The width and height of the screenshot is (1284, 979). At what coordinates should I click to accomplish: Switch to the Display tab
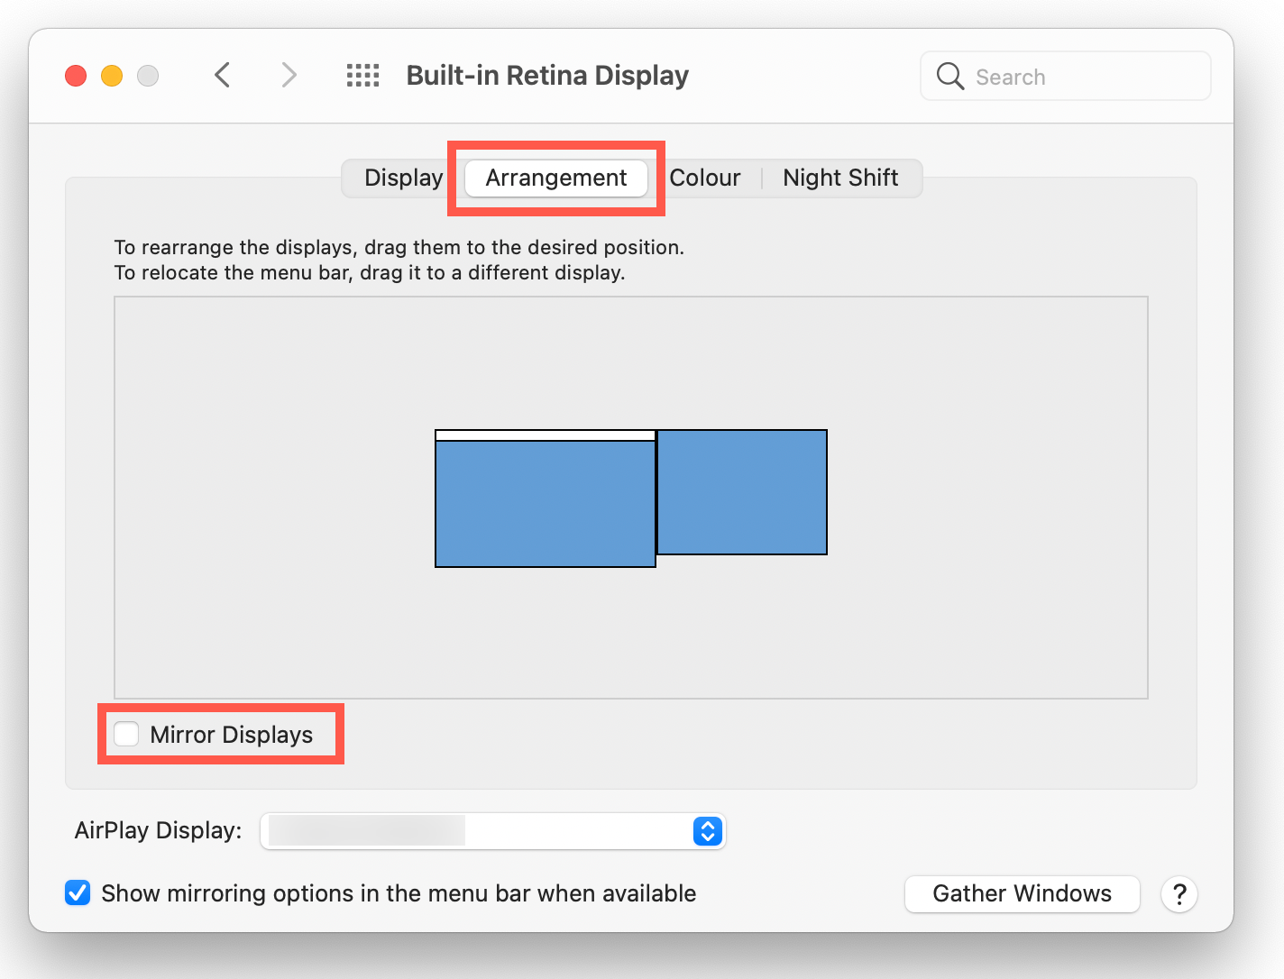403,178
